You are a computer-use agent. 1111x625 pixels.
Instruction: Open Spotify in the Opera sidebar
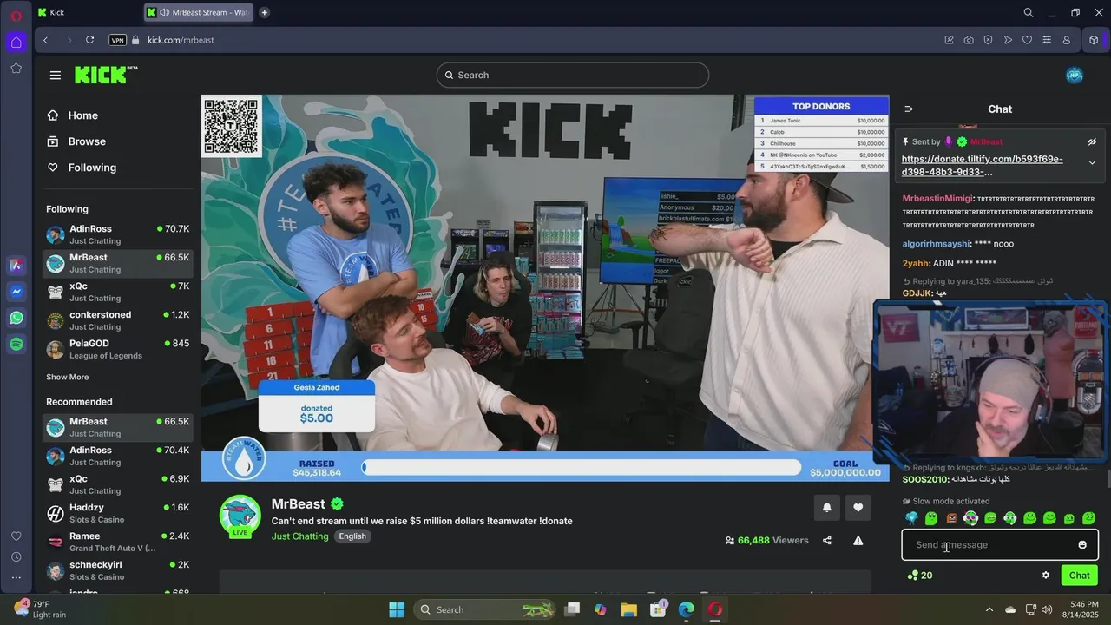(x=16, y=345)
